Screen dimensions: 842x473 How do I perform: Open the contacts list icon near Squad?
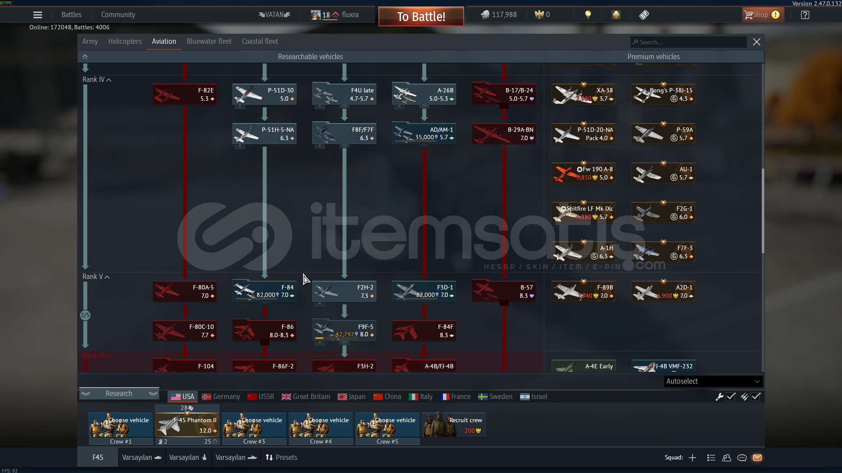point(711,458)
